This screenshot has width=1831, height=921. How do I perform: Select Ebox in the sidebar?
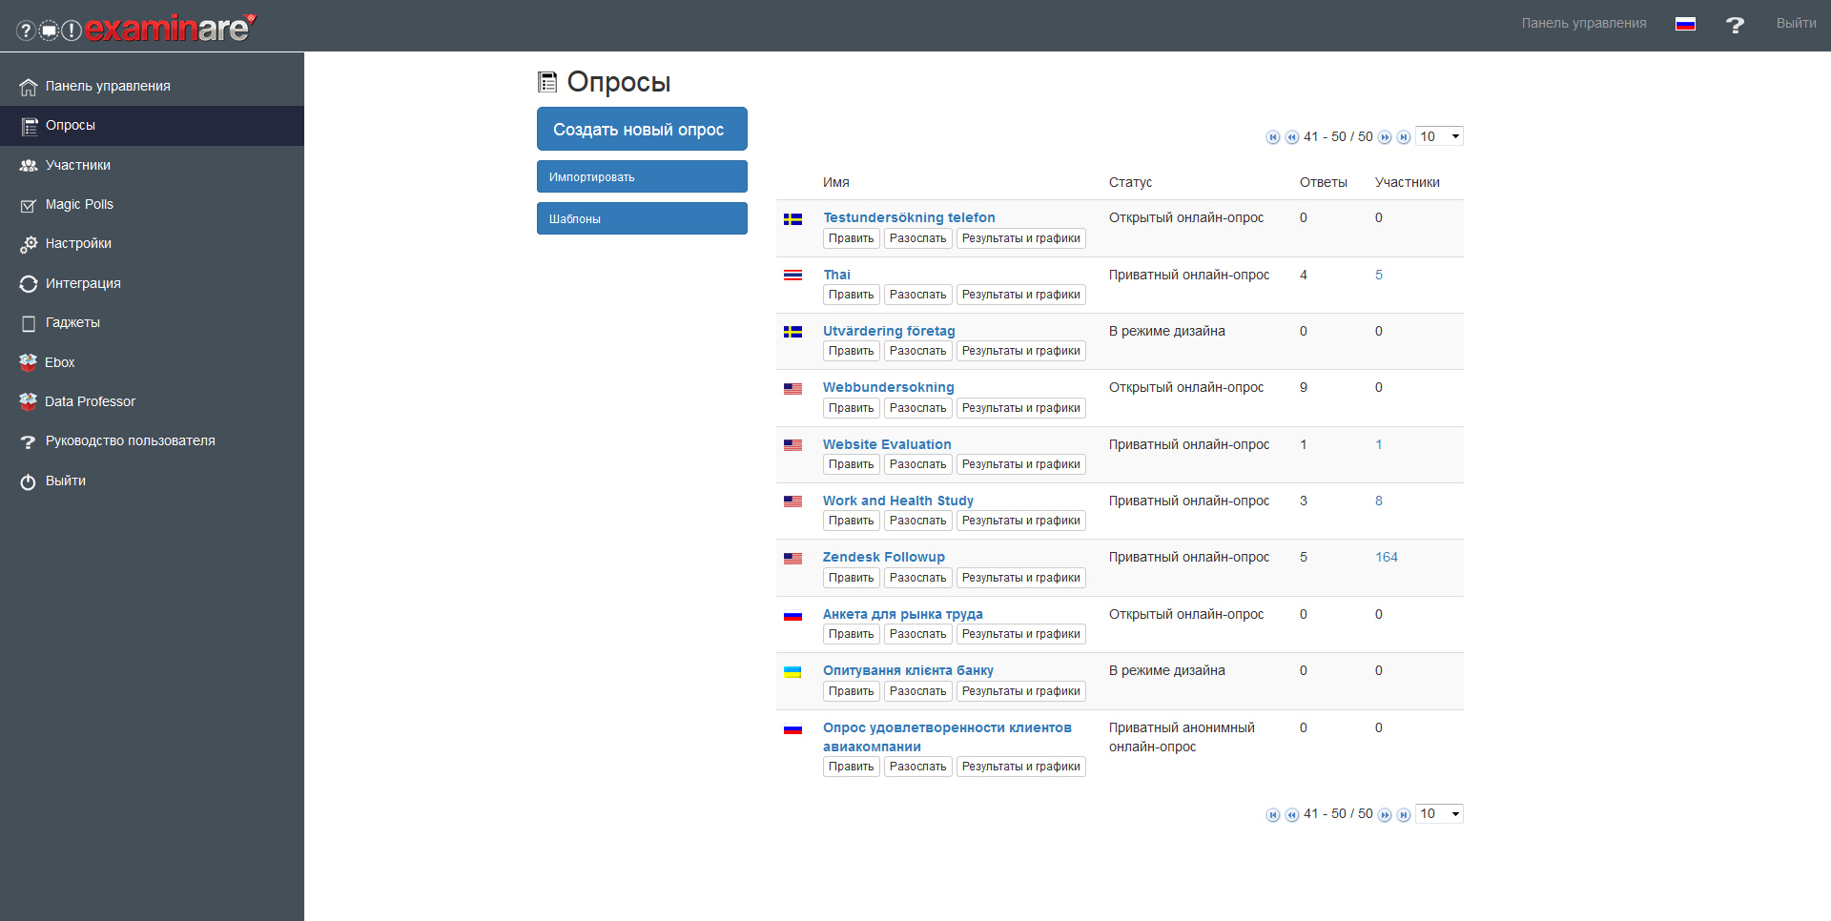click(60, 361)
